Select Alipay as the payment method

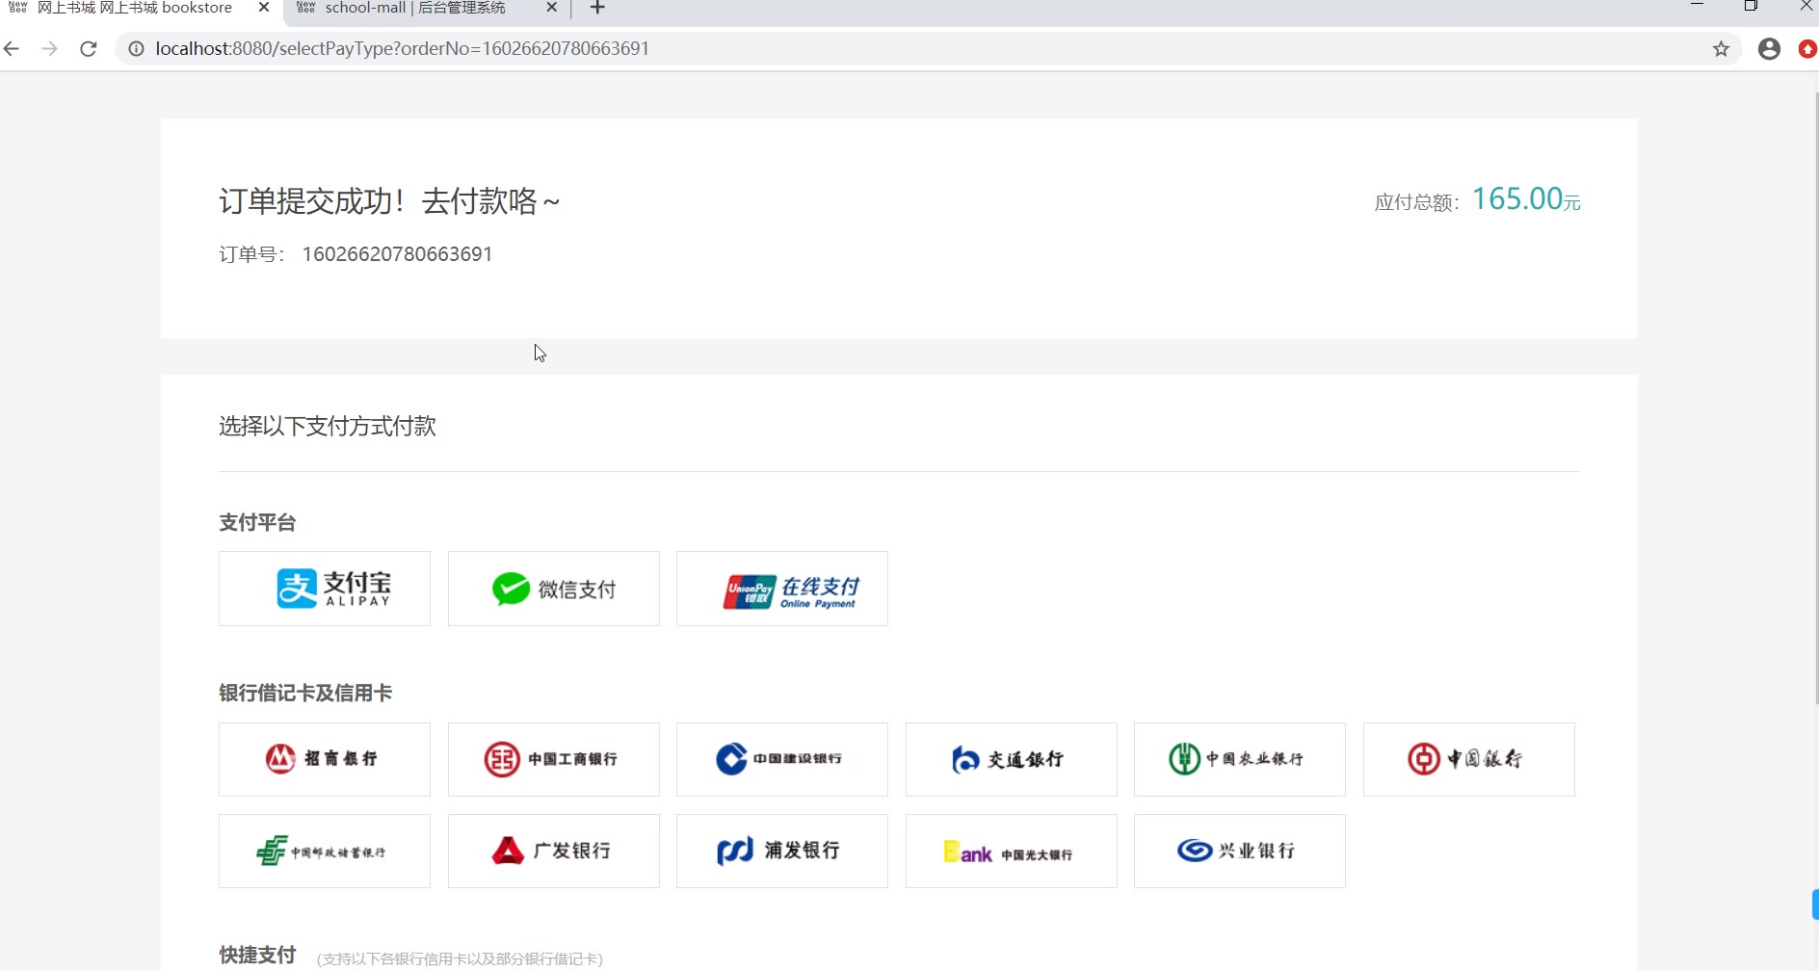pos(325,589)
